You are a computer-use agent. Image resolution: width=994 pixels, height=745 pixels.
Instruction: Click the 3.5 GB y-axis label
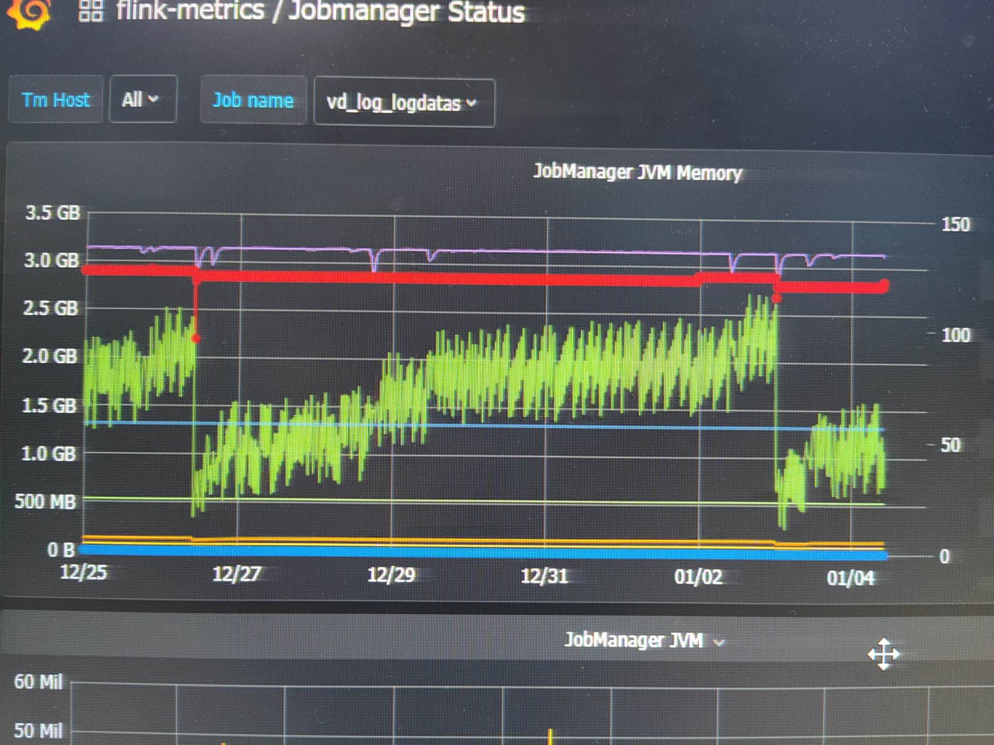point(53,213)
